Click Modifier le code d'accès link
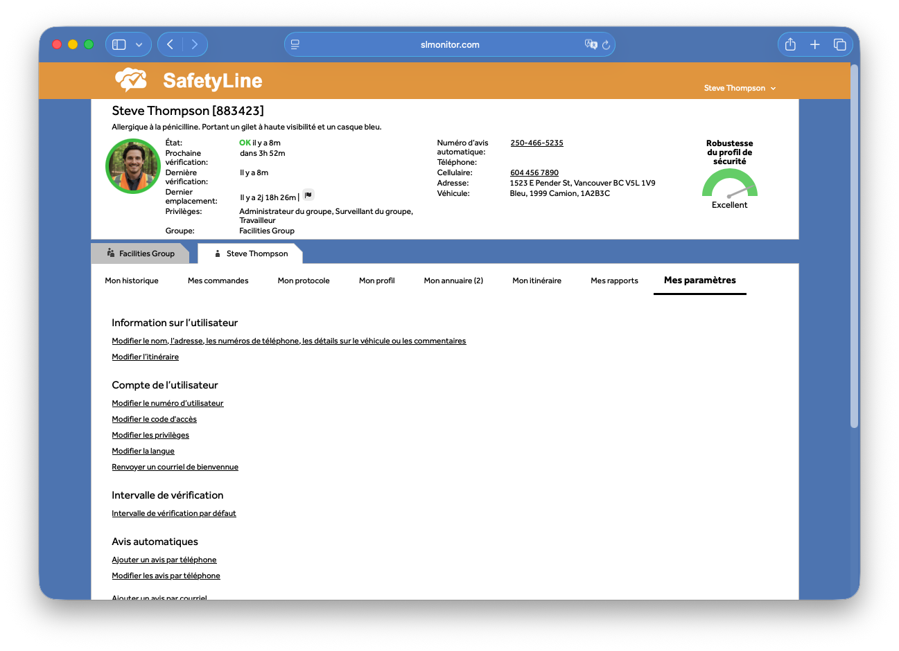The height and width of the screenshot is (651, 899). click(155, 419)
